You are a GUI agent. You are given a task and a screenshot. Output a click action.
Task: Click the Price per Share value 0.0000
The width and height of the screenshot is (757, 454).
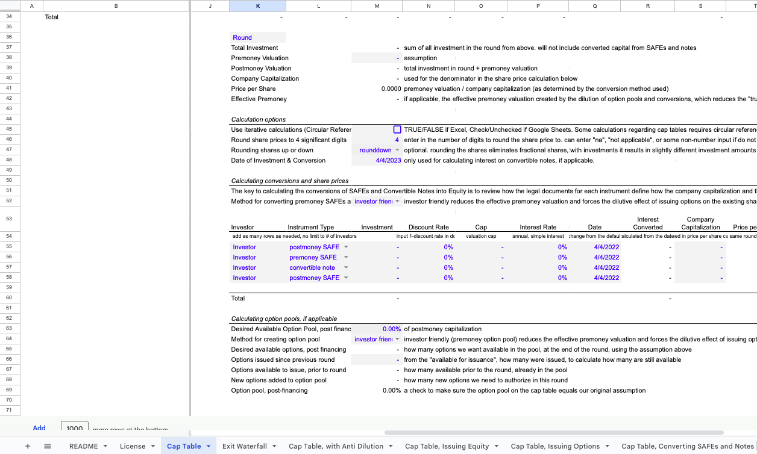click(x=391, y=89)
